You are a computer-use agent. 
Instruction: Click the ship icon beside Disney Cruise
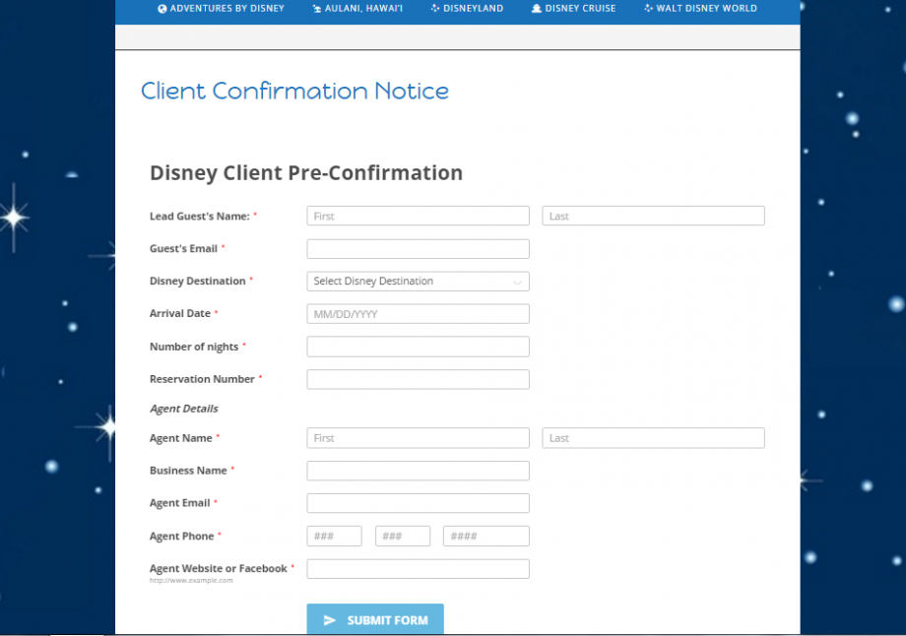(537, 8)
